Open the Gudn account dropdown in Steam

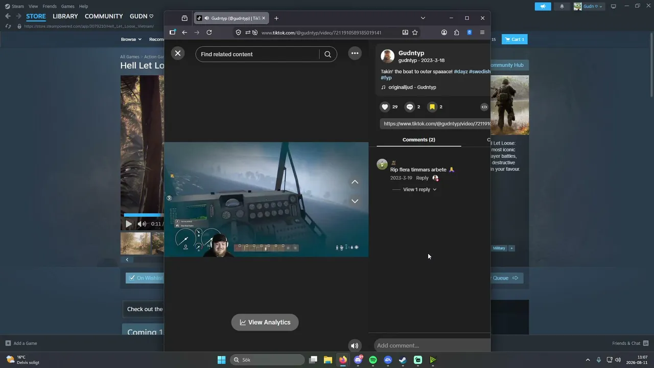589,7
